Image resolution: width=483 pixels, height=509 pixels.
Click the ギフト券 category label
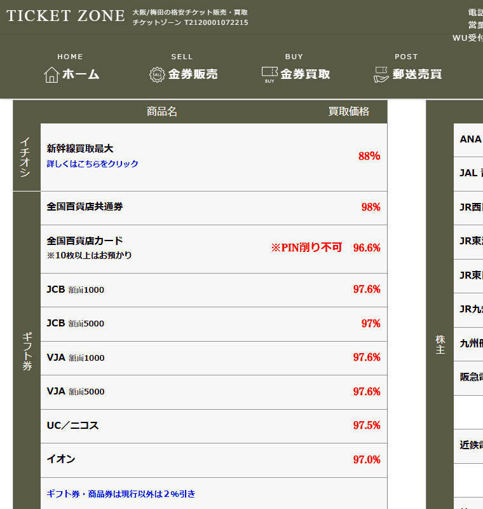pos(27,351)
